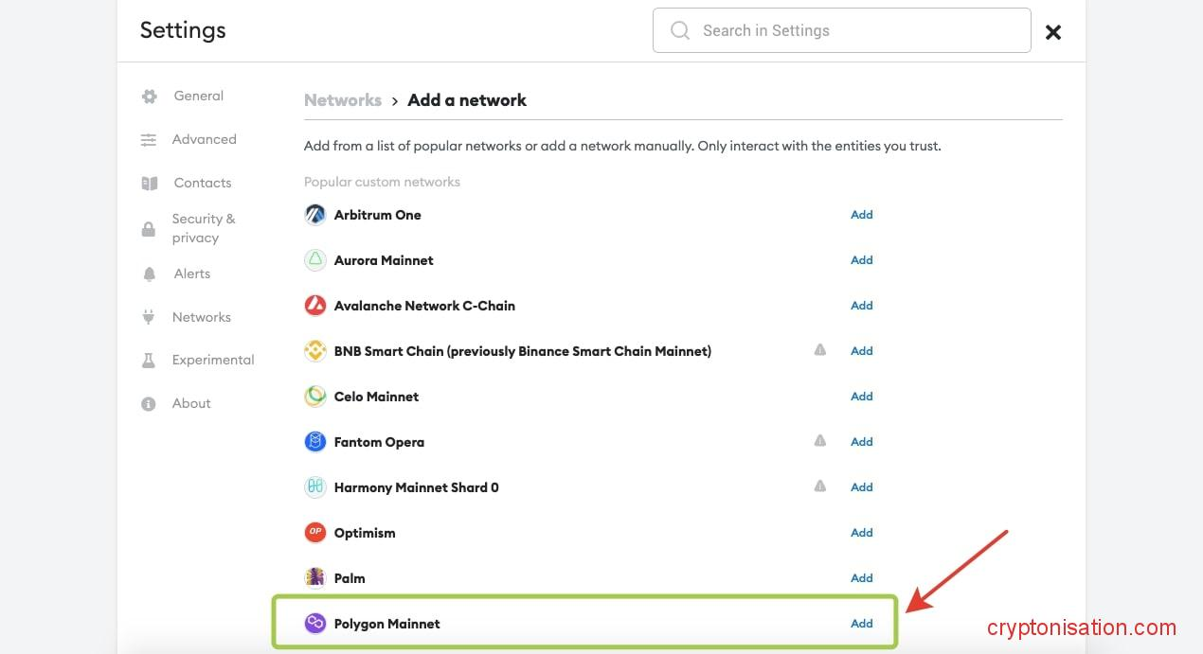The width and height of the screenshot is (1203, 654).
Task: Click the Polygon Mainnet purple logo
Action: [314, 624]
